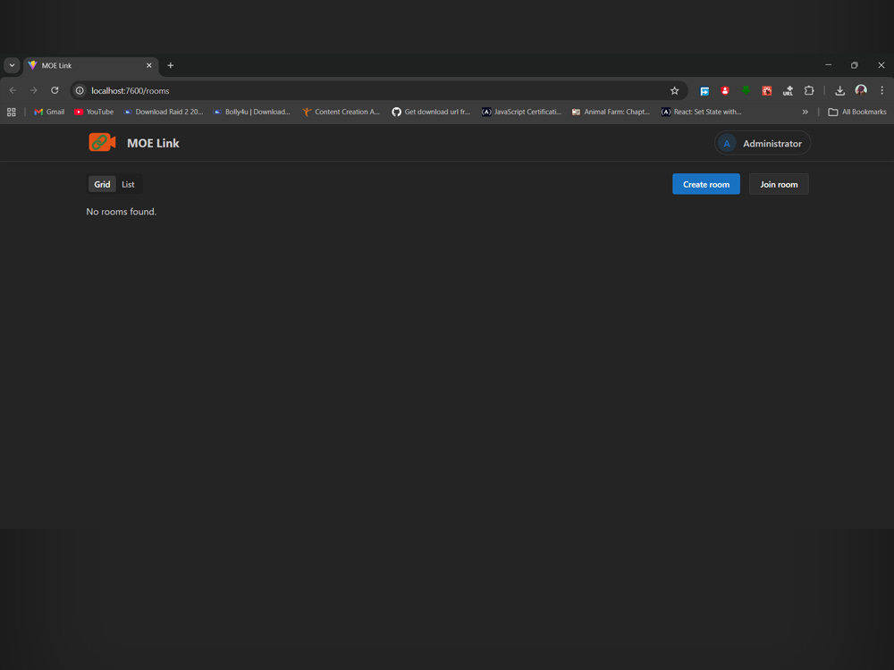894x670 pixels.
Task: Click the browser forward arrow
Action: pos(34,90)
